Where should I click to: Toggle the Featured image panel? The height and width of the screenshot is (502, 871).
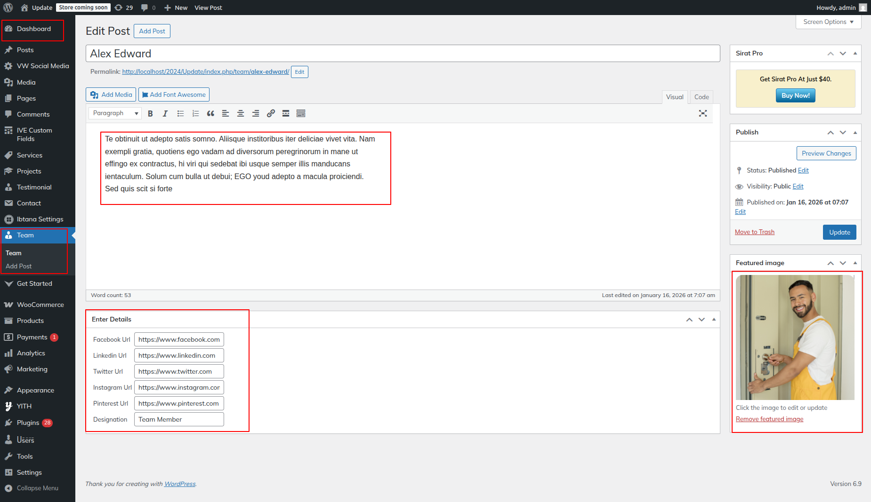(x=855, y=263)
